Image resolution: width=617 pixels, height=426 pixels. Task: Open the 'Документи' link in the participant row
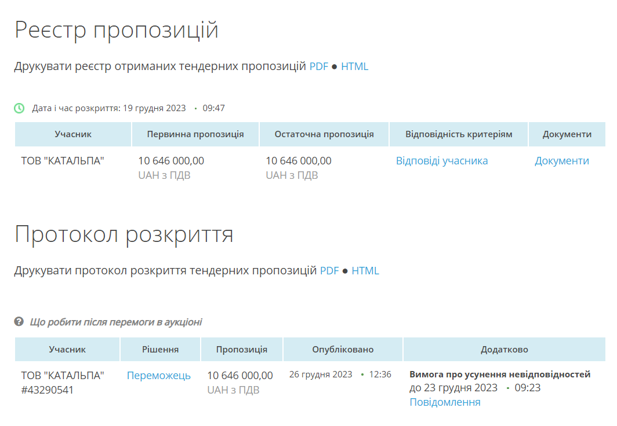pyautogui.click(x=561, y=161)
